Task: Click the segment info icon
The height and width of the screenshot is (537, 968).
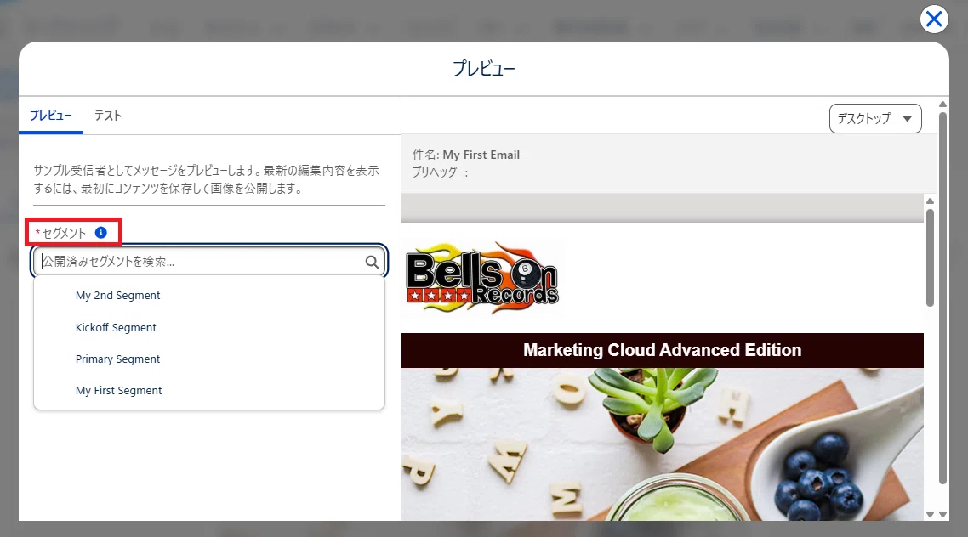Action: [x=100, y=233]
